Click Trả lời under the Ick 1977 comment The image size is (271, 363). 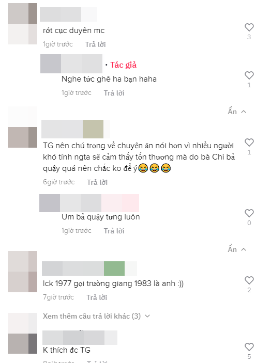[x=97, y=297]
